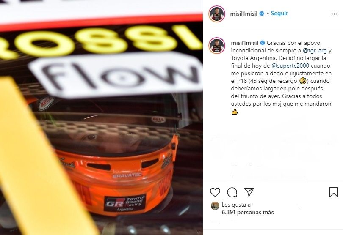Open the @tgr_arg mention link
343x235 pixels.
(x=315, y=50)
